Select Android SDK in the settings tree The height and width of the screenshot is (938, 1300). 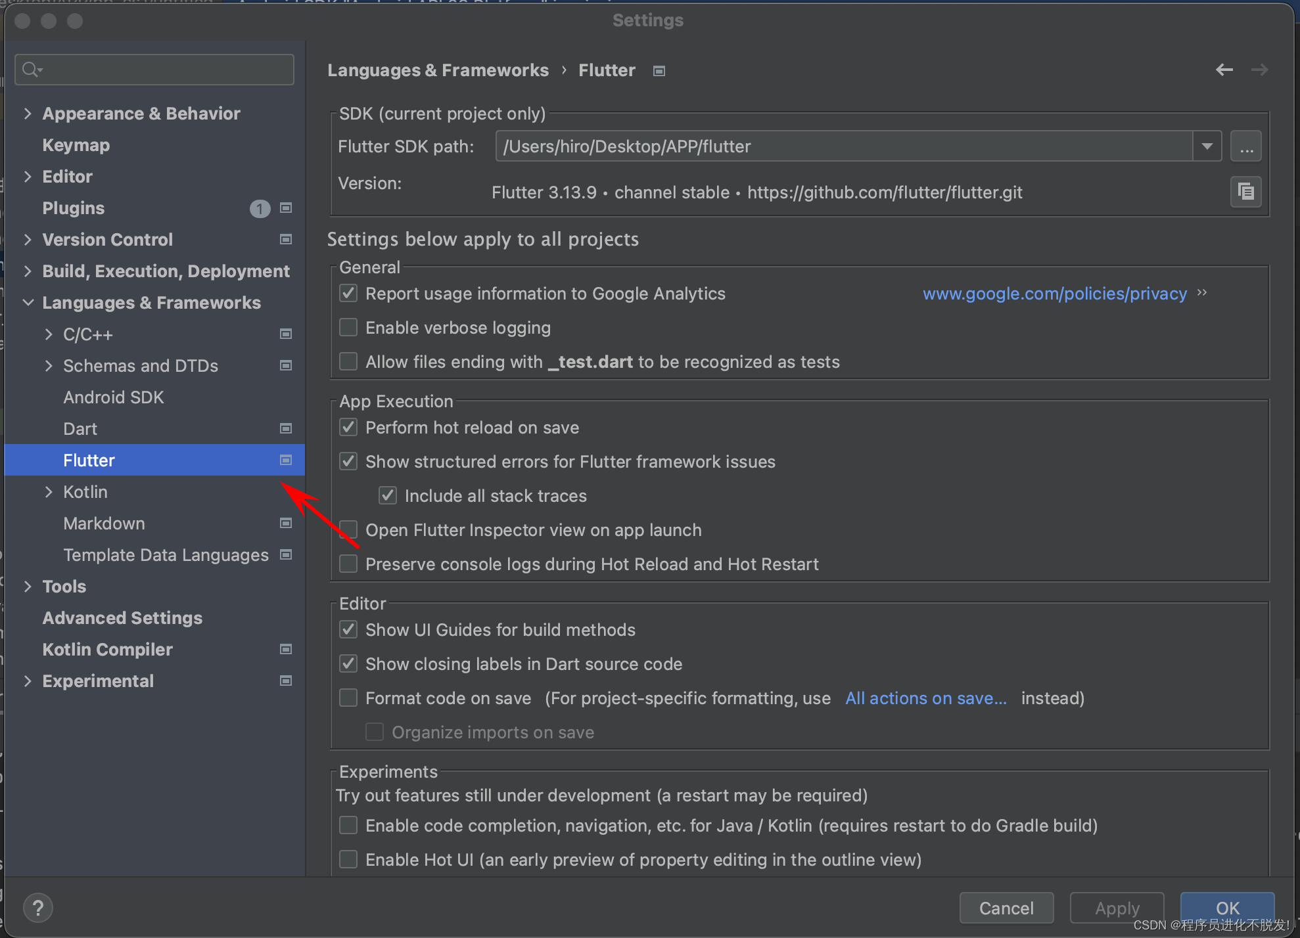pos(113,397)
